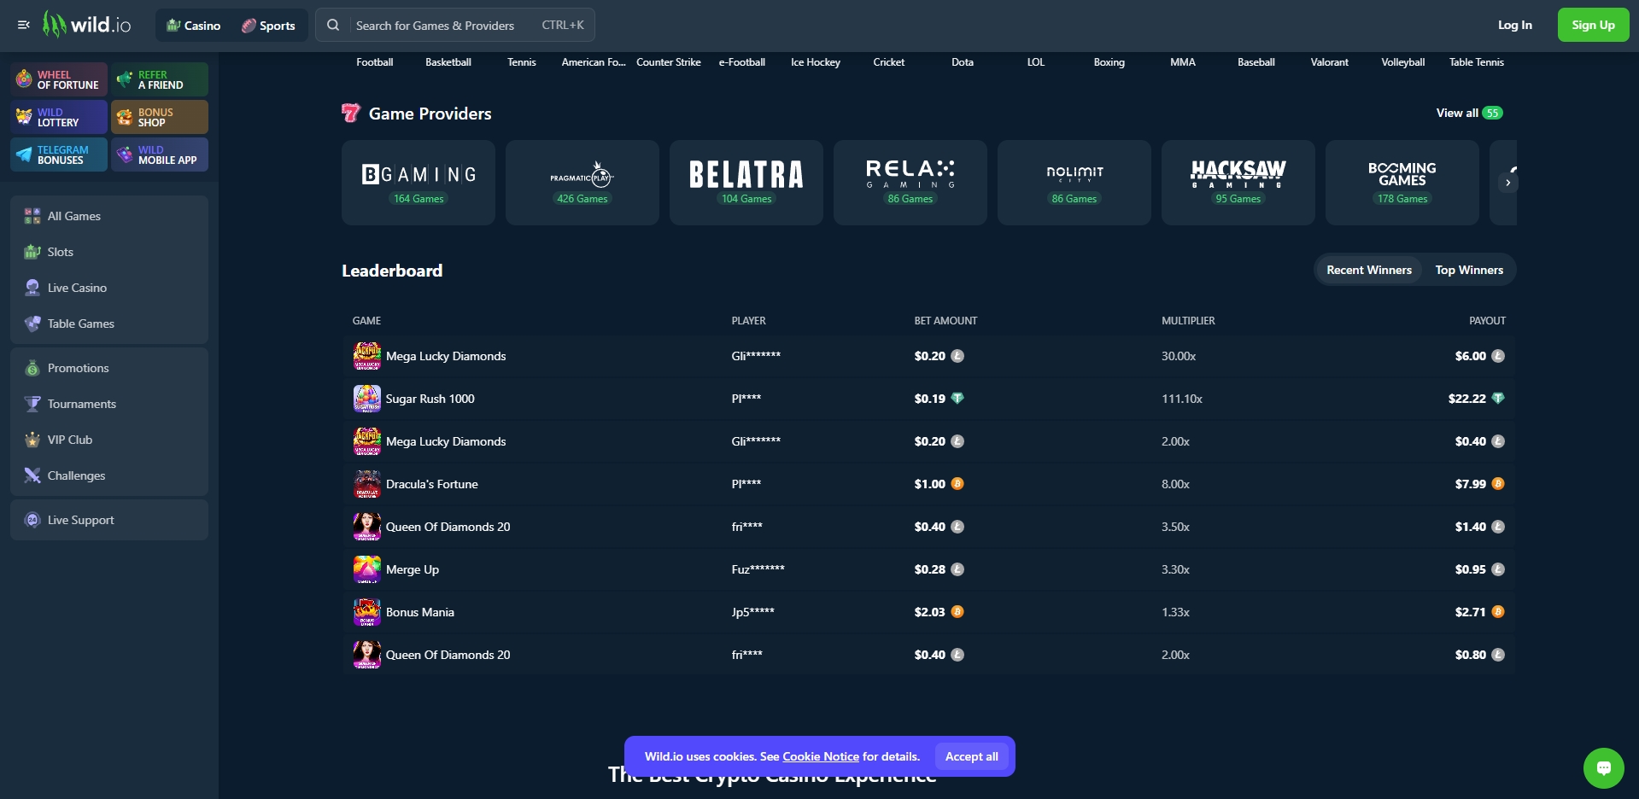Click the 111.10x multiplier value

click(x=1182, y=399)
